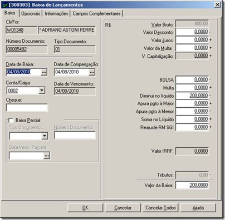The image size is (225, 220).
Task: Expand the Conta/Caixa dropdown
Action: pos(42,91)
